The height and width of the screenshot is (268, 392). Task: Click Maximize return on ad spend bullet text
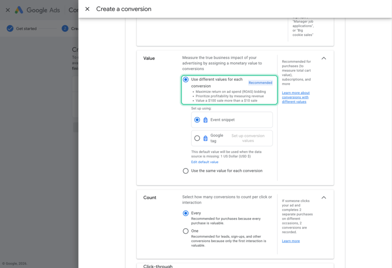(x=231, y=92)
